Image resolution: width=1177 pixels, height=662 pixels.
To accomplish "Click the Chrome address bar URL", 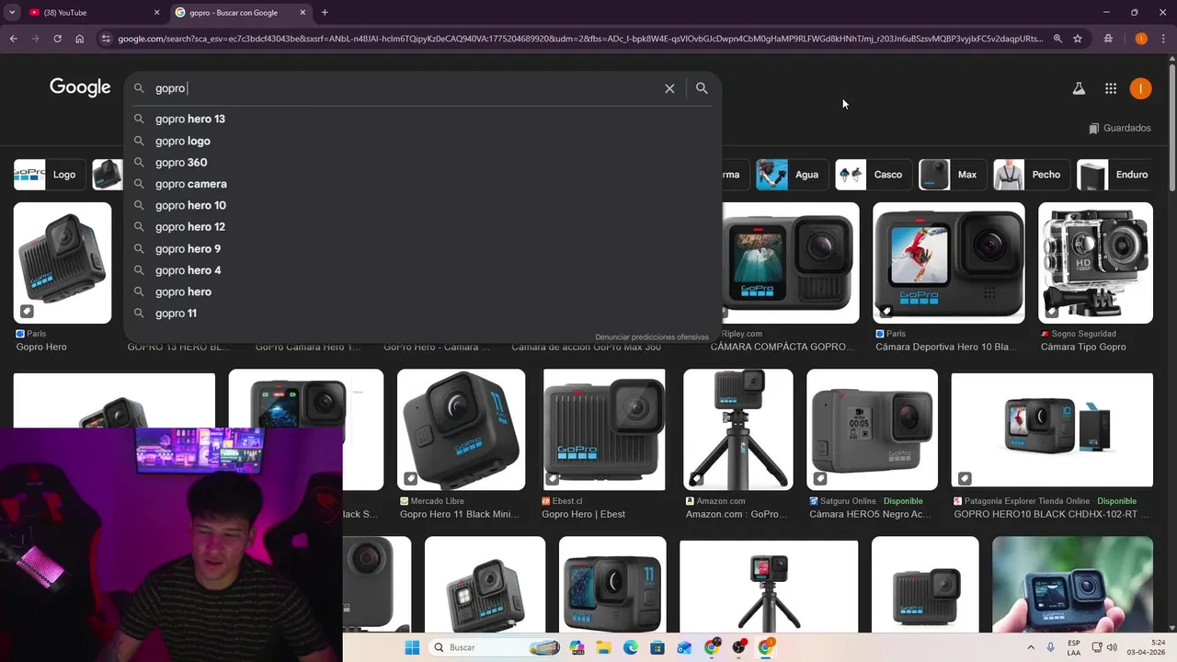I will [579, 39].
